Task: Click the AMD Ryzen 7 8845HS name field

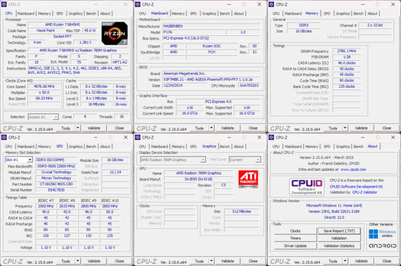Action: click(x=63, y=25)
